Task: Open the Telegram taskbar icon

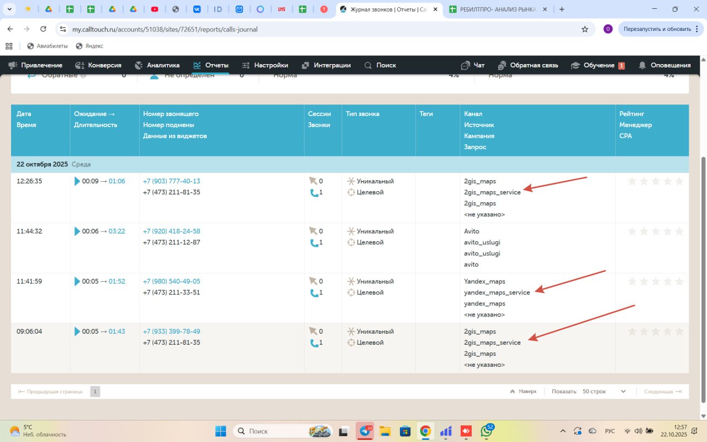Action: coord(365,431)
